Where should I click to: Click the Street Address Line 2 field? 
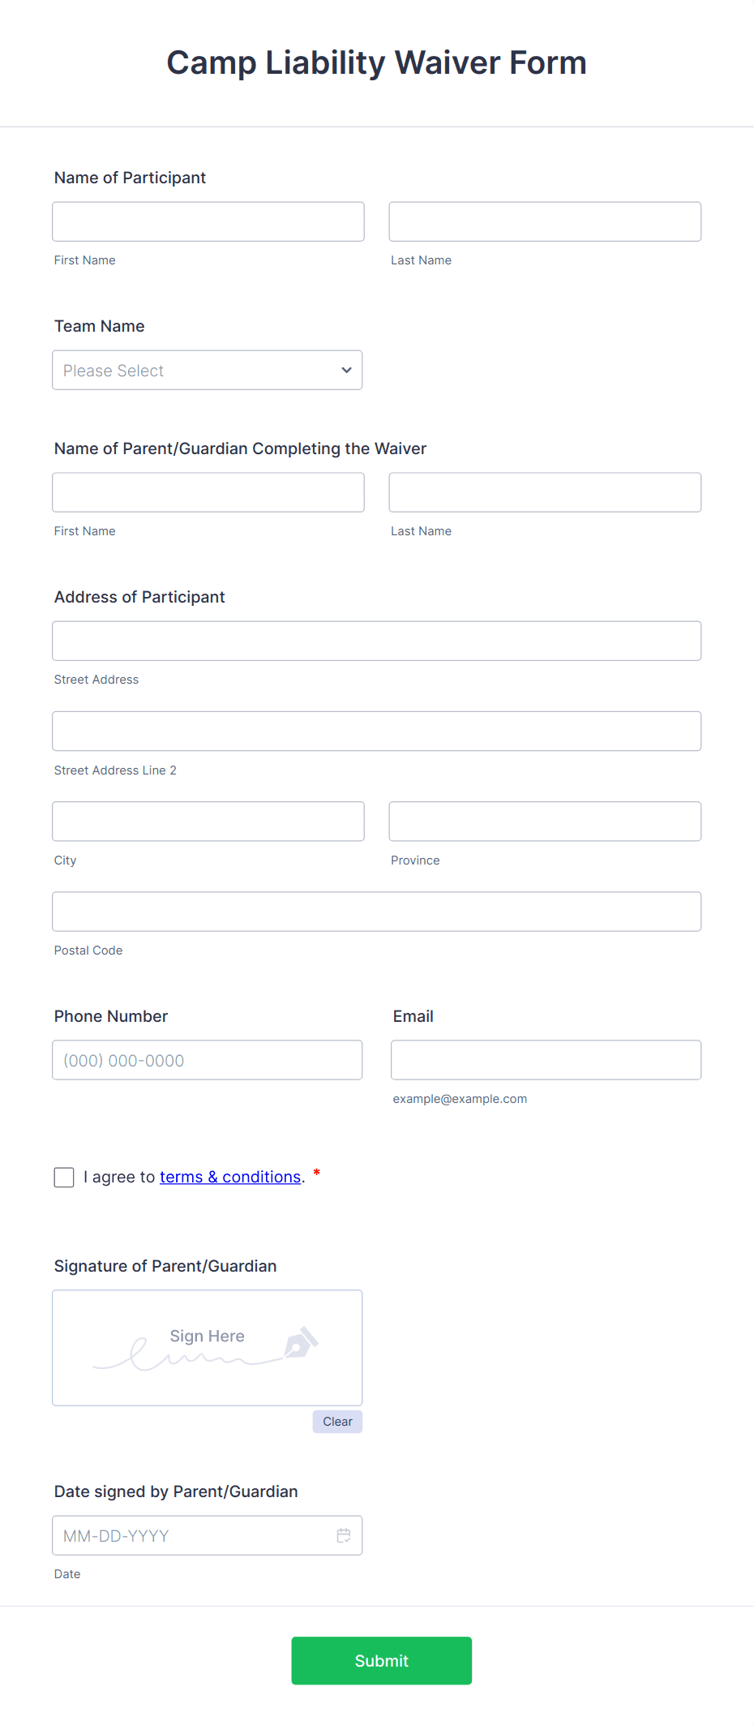[376, 731]
